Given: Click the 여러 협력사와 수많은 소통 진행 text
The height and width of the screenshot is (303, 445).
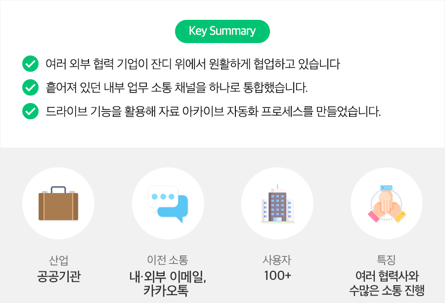Looking at the screenshot, I should [x=387, y=283].
